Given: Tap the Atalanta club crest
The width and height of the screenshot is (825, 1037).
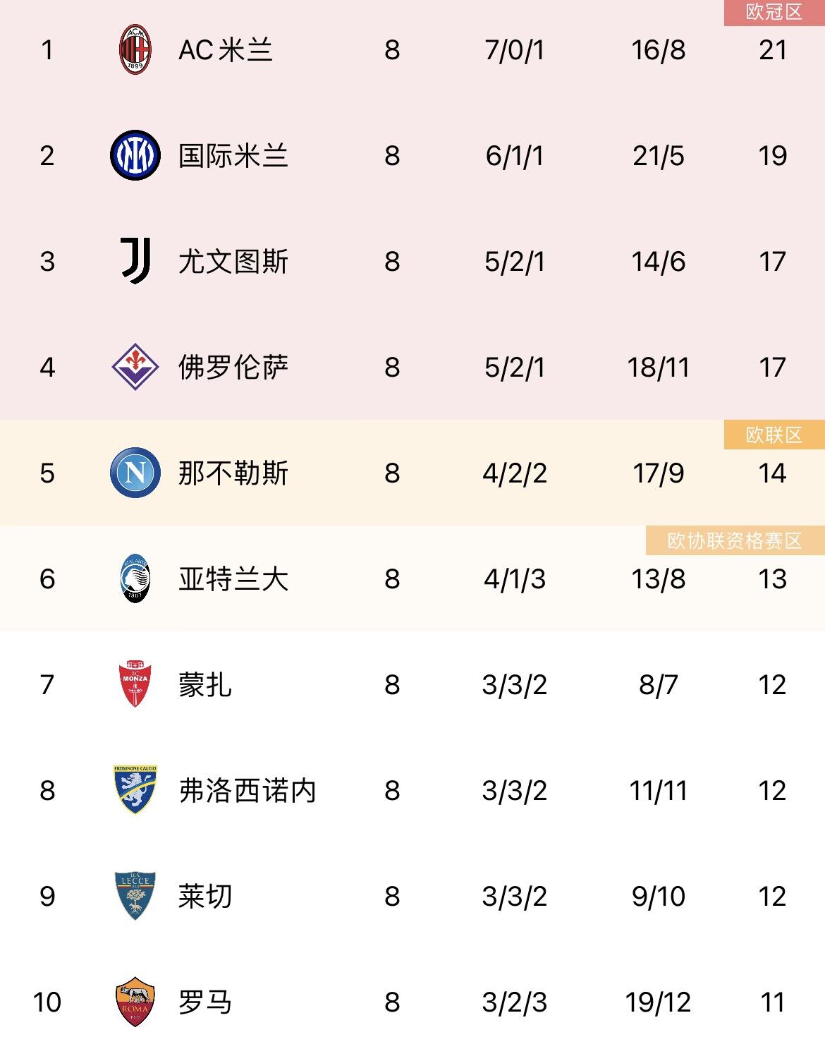Looking at the screenshot, I should (135, 578).
